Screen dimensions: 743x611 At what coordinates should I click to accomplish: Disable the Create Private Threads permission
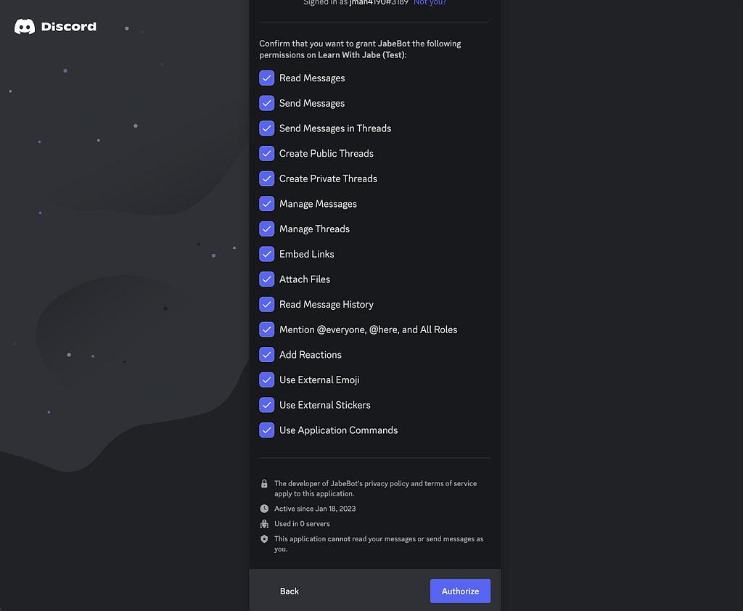click(267, 179)
